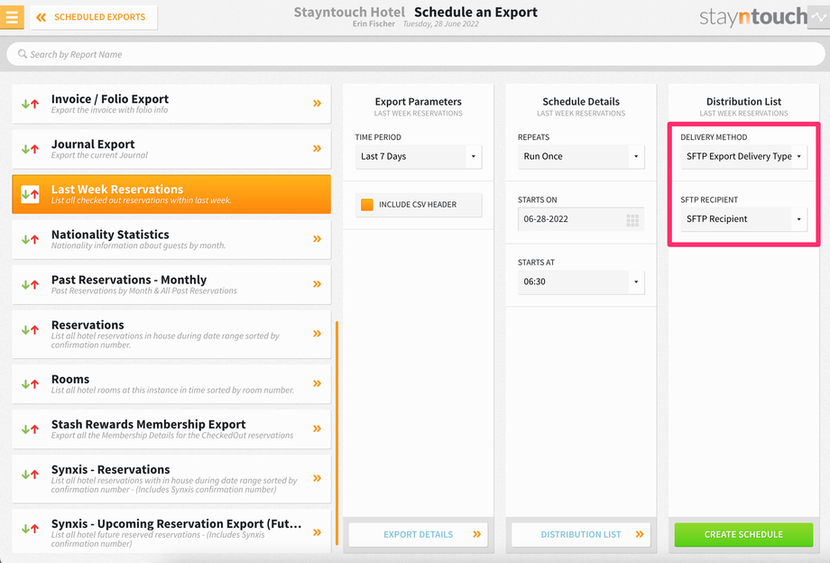This screenshot has height=563, width=830.
Task: Click Synxis - Upcoming Reservation Export arrows icon
Action: (x=30, y=529)
